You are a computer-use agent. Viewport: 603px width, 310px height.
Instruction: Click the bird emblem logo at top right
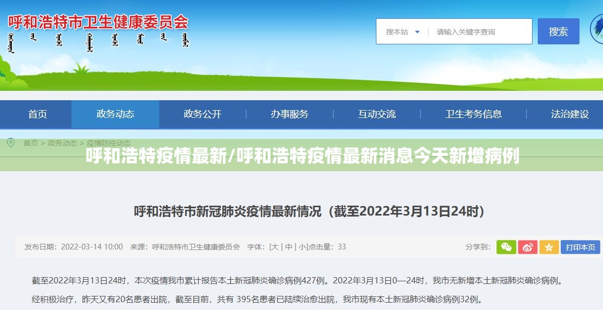[x=597, y=29]
